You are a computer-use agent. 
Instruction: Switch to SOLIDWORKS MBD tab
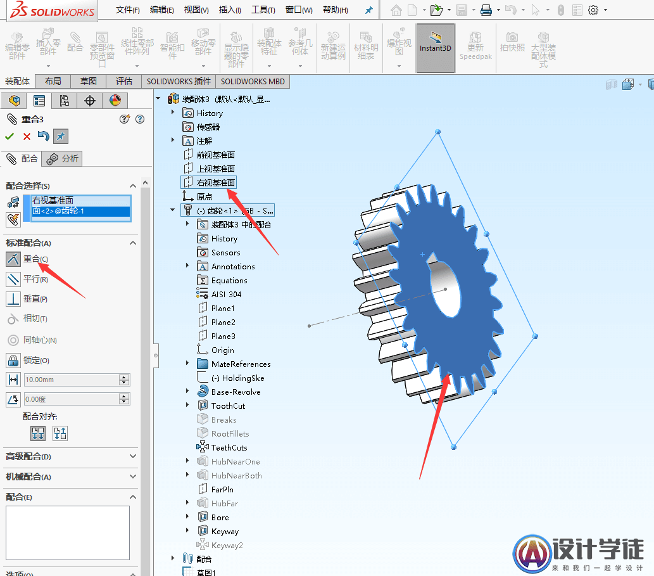253,81
